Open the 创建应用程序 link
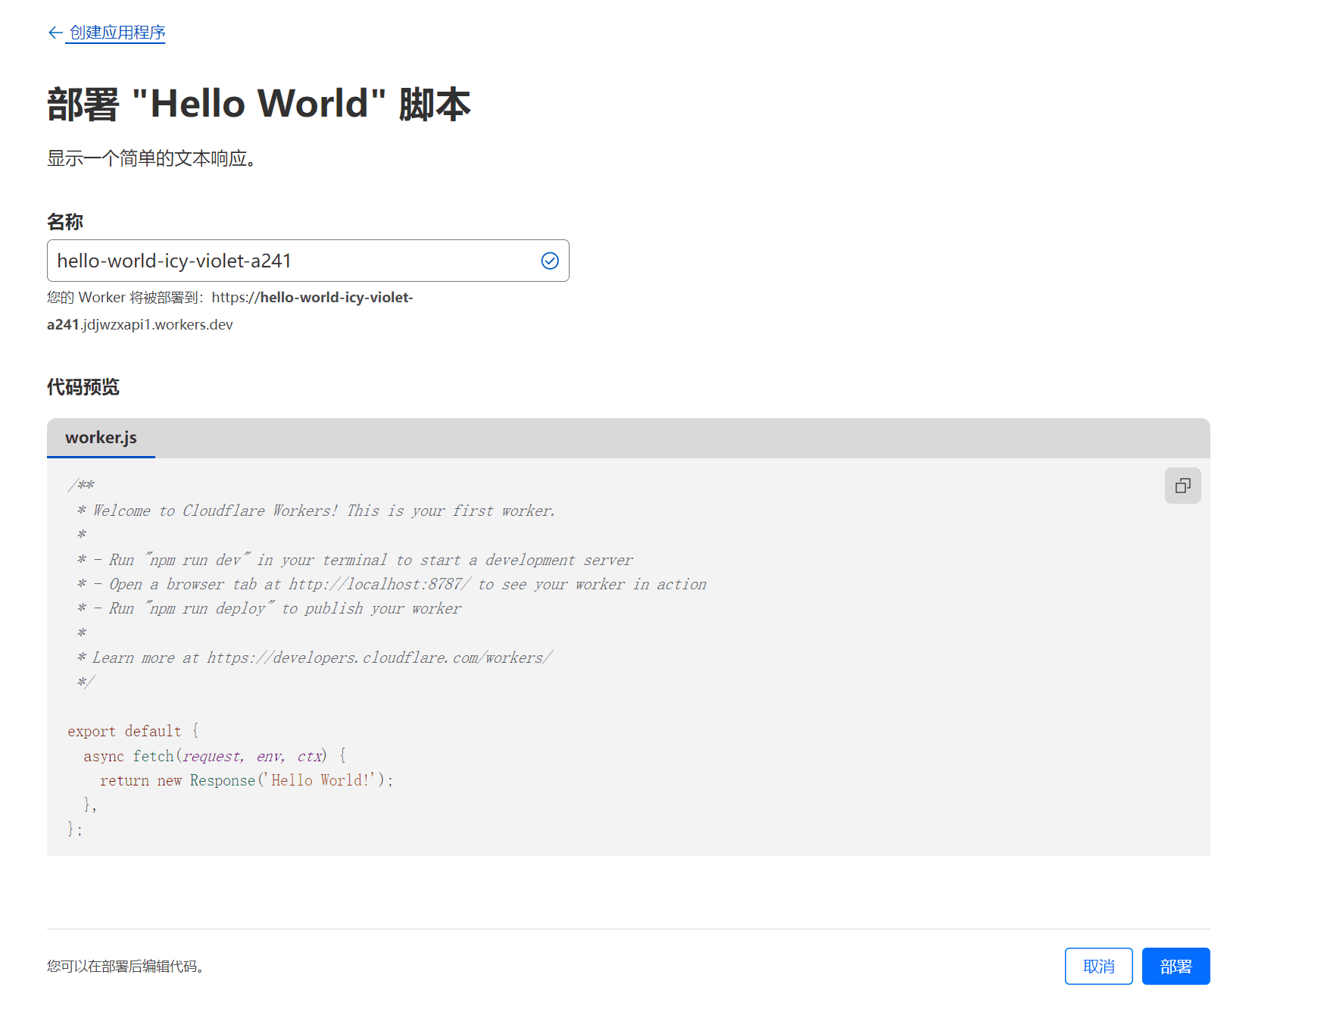1330x1009 pixels. (117, 33)
